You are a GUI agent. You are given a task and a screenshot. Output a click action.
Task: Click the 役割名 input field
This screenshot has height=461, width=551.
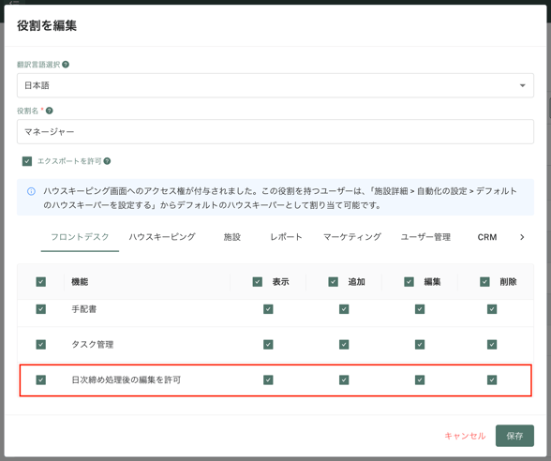pyautogui.click(x=275, y=132)
